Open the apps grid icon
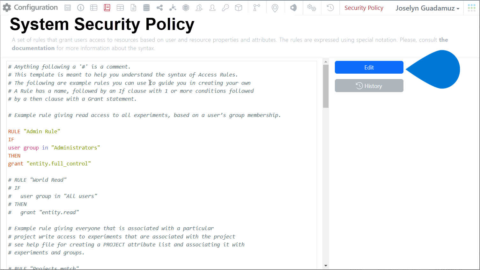 [472, 8]
